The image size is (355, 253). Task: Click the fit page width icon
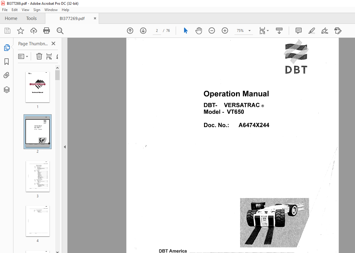tap(262, 31)
